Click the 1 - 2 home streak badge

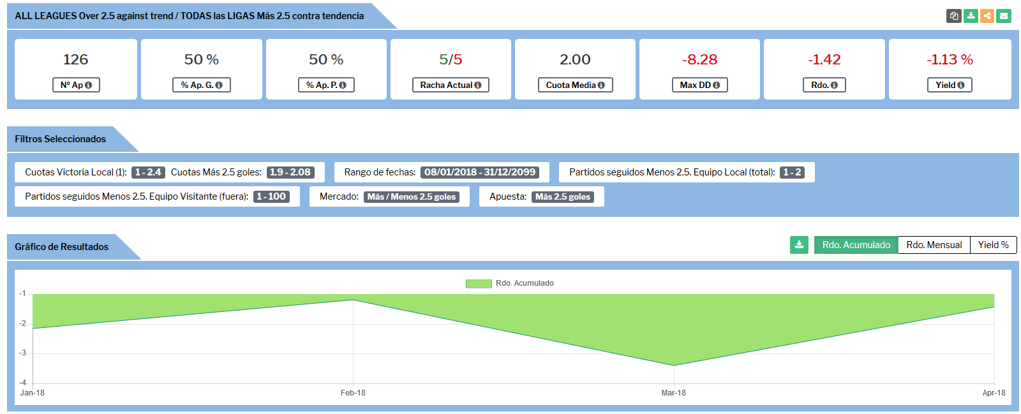(x=792, y=172)
